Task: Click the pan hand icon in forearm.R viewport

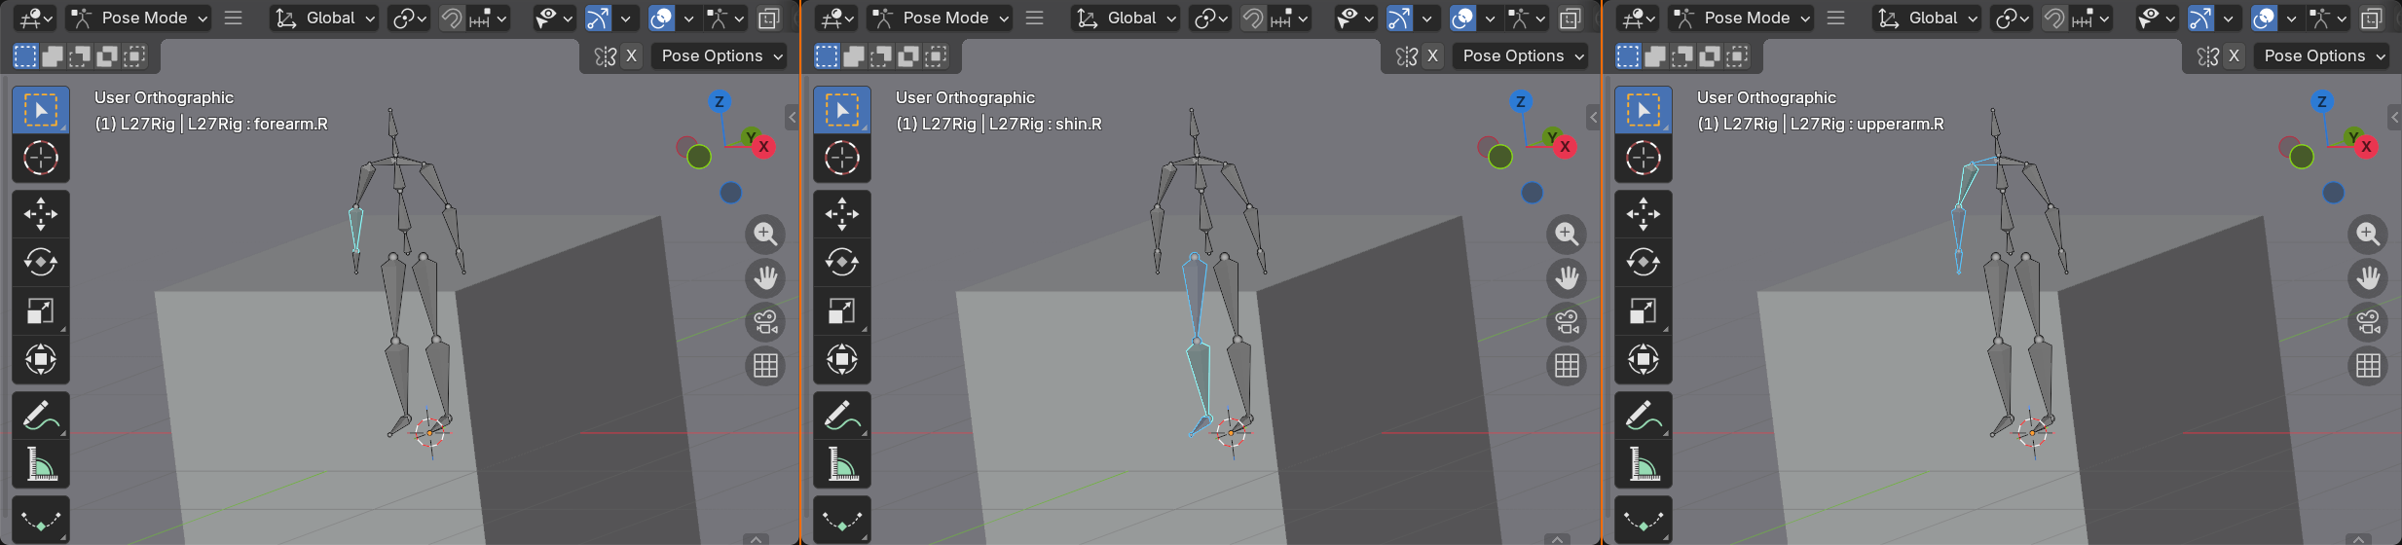Action: pyautogui.click(x=765, y=278)
